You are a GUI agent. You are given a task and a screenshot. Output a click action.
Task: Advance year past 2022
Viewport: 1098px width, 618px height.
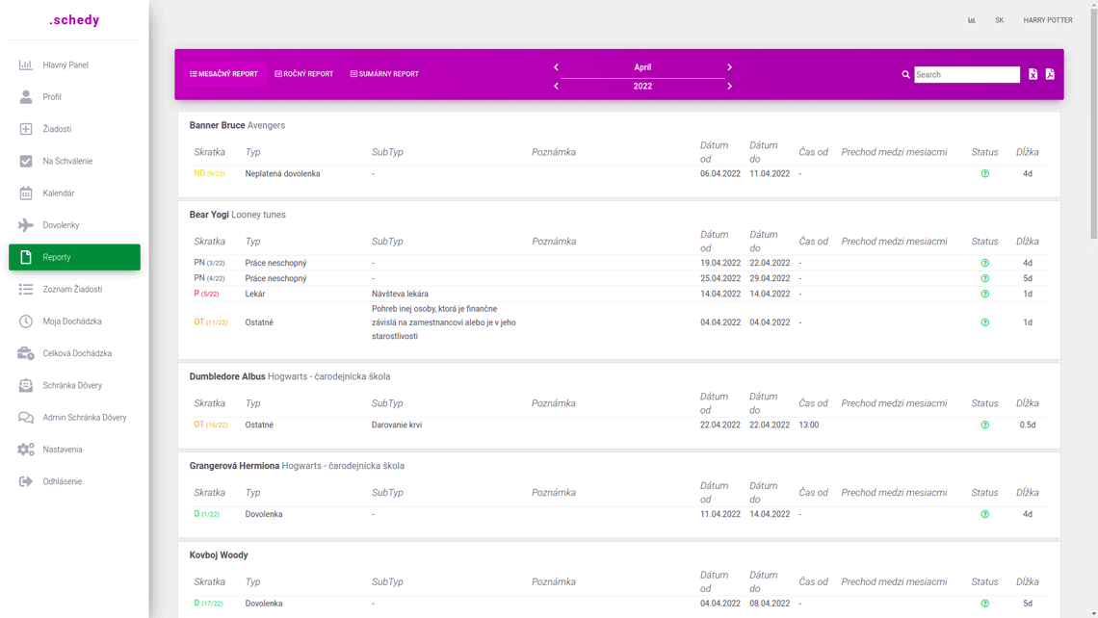pyautogui.click(x=729, y=87)
